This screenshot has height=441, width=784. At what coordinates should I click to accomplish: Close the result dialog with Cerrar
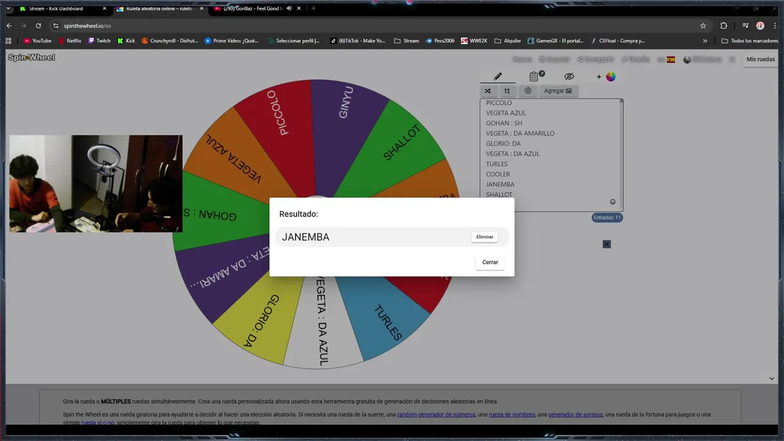[490, 262]
